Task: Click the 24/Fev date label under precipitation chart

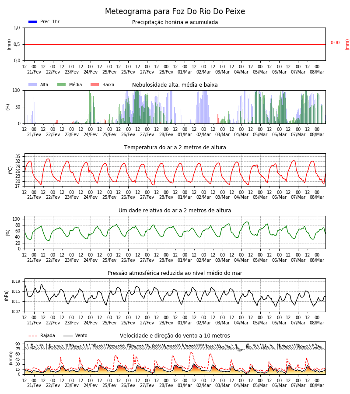Action: 91,72
